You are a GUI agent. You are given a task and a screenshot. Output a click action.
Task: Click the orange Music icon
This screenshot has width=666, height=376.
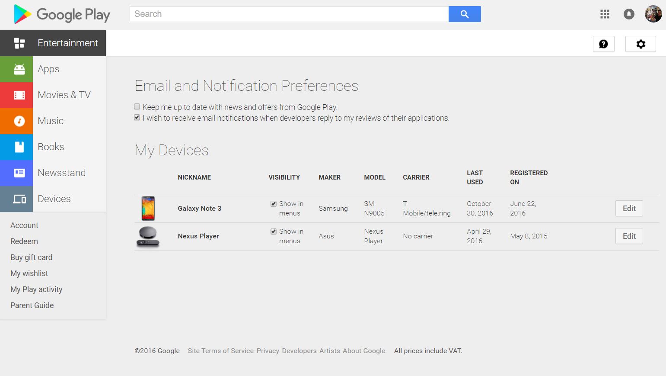(19, 121)
